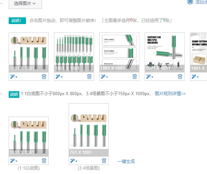This screenshot has height=174, width=207.
Task: Click the teal 说明! badge above main images
Action: 17,21
